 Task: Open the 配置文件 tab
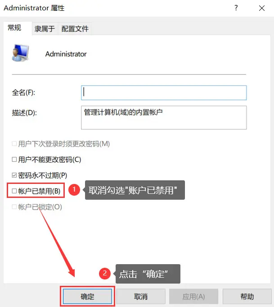75,29
